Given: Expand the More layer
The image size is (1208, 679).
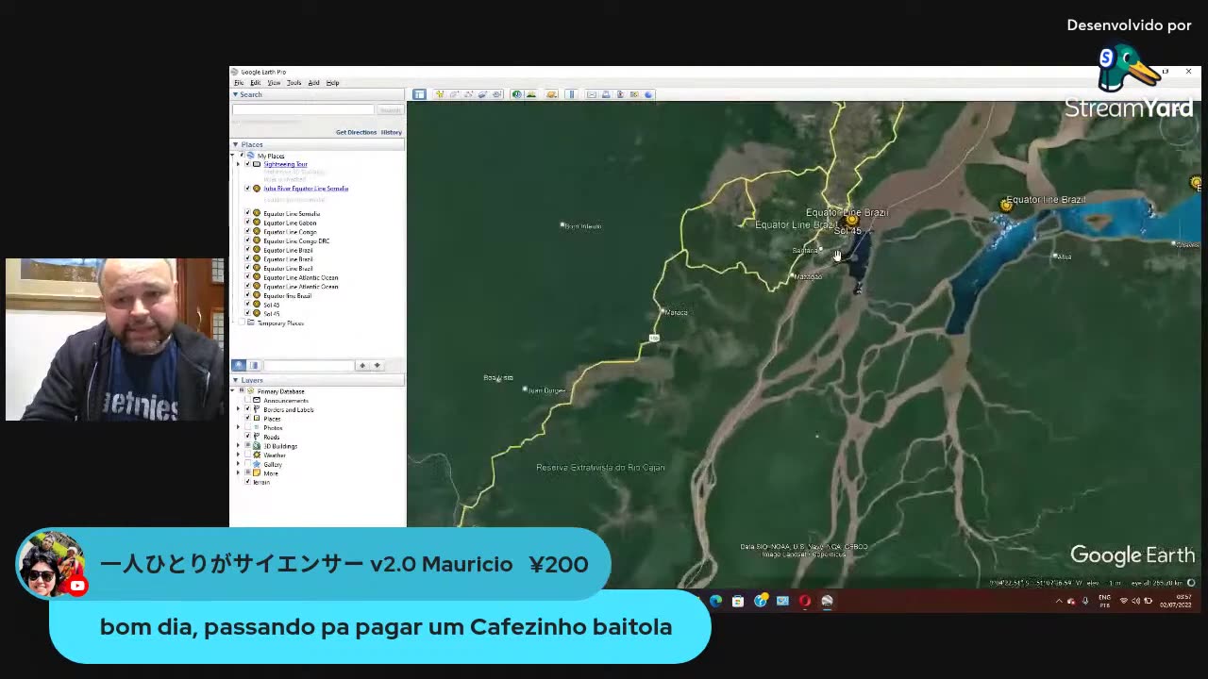Looking at the screenshot, I should (239, 473).
